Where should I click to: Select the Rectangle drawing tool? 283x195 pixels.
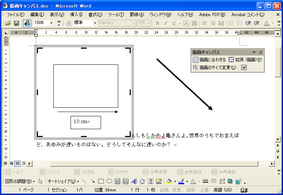tap(101, 181)
